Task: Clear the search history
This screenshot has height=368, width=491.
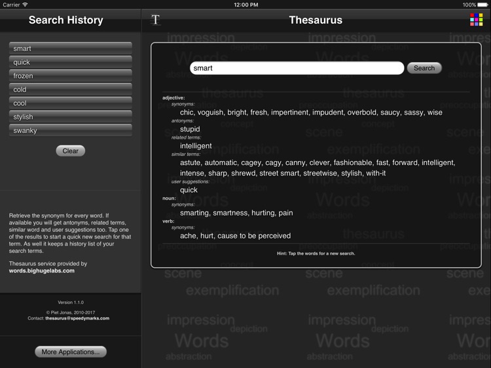Action: 71,151
